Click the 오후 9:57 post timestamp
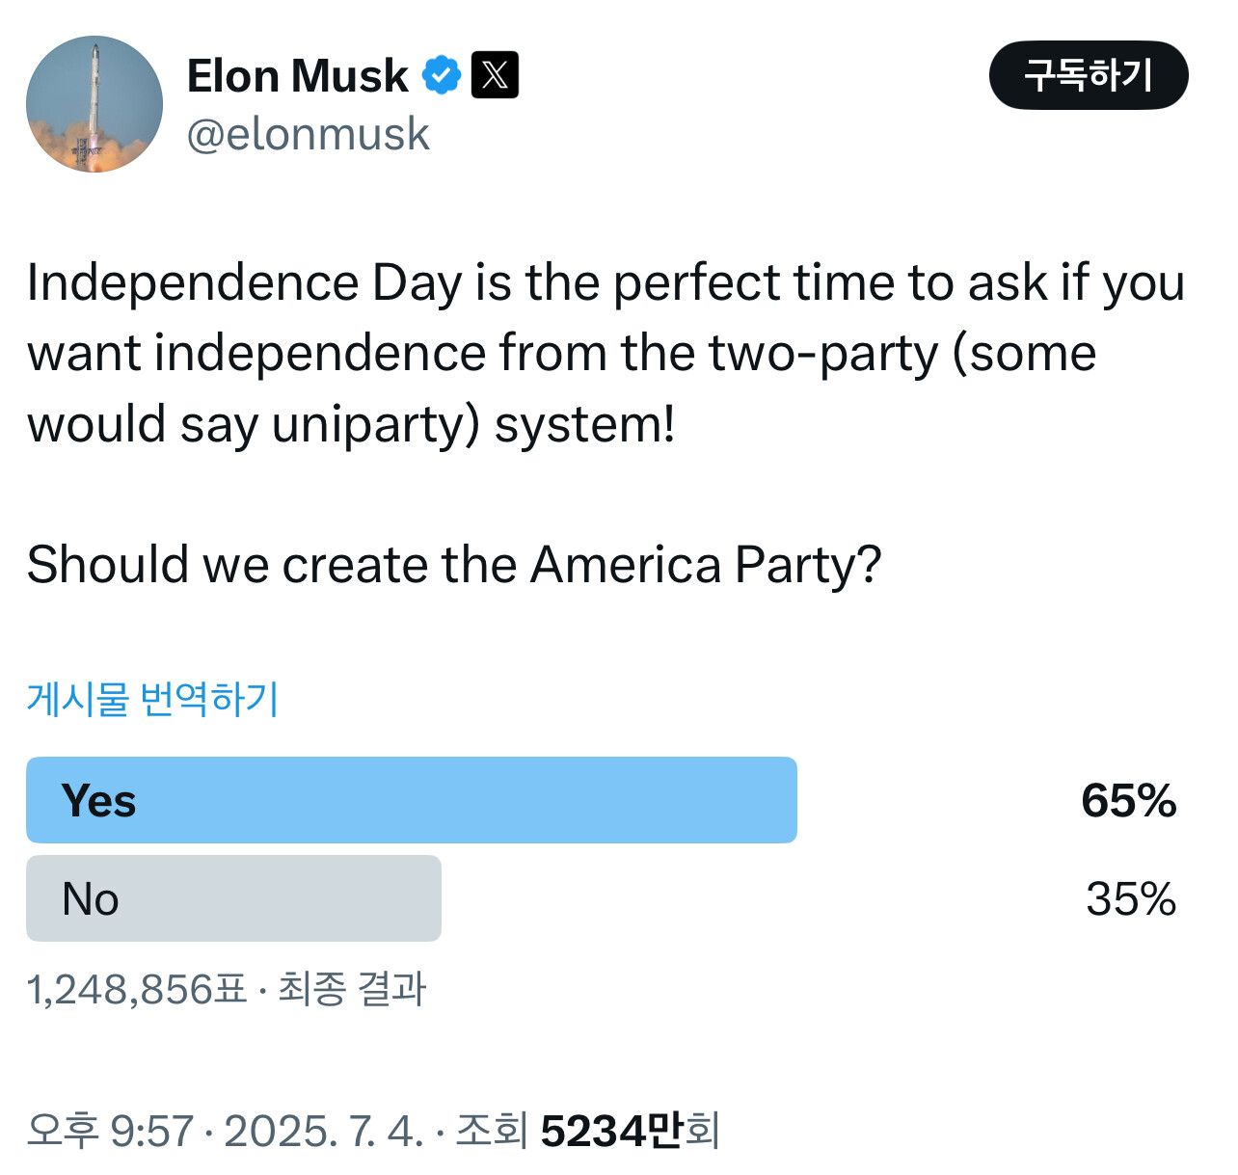The image size is (1238, 1175). [110, 1131]
